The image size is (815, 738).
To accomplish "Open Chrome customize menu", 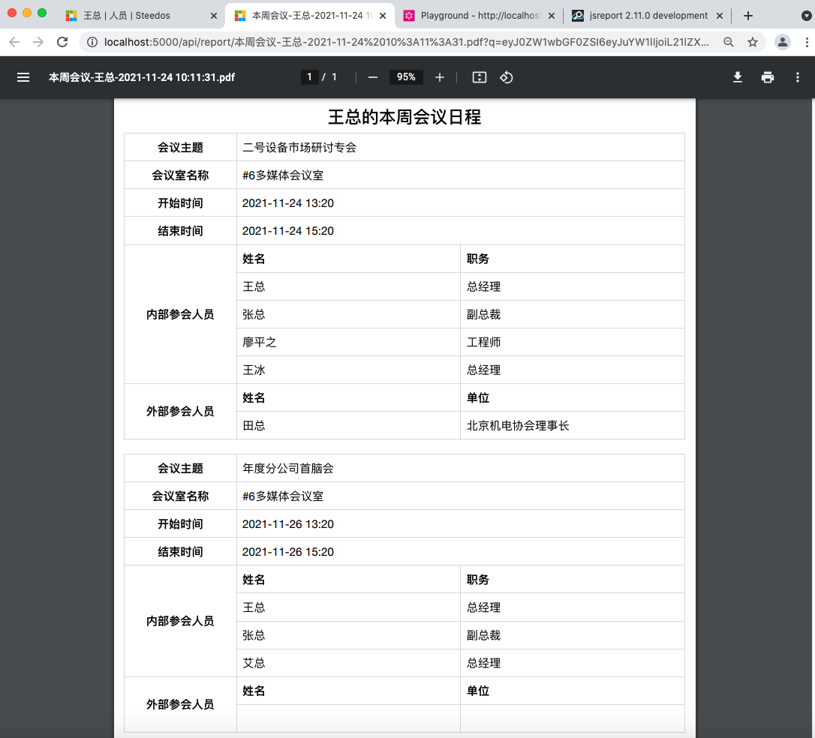I will (807, 42).
